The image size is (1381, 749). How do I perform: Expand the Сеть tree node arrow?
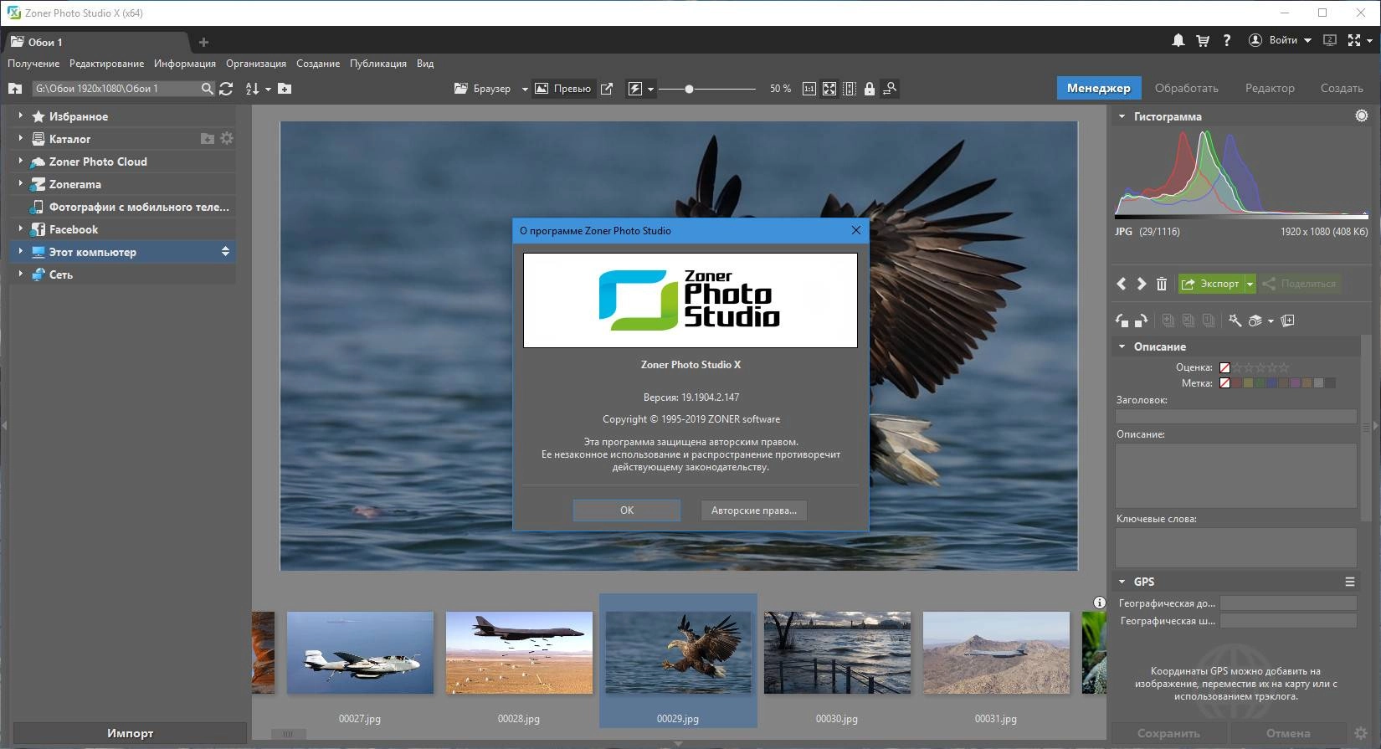[21, 274]
